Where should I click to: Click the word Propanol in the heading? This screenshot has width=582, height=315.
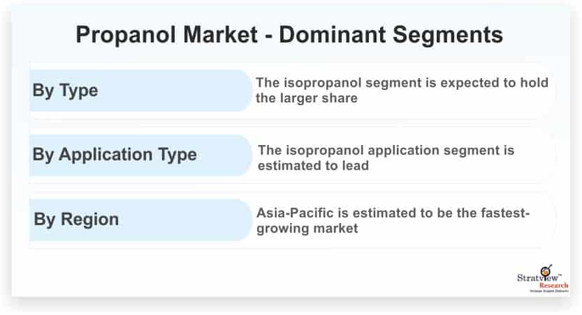[x=126, y=35]
